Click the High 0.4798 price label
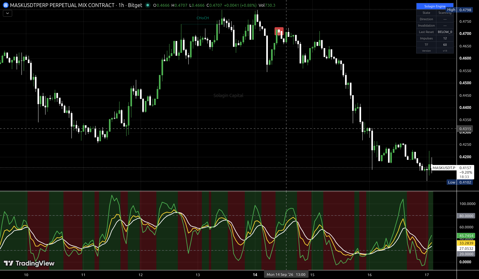 coord(459,10)
